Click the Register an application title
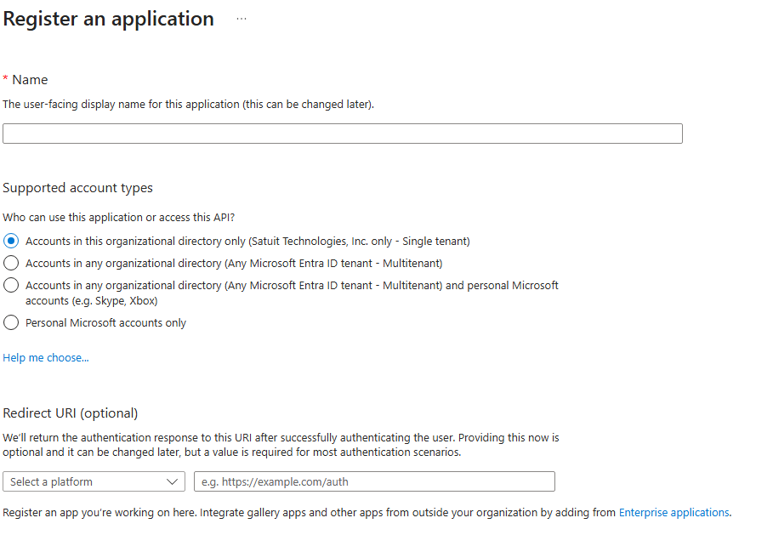The width and height of the screenshot is (773, 552). 109,20
